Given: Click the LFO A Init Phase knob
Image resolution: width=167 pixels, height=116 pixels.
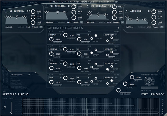Looking at the screenshot, I should (65, 35).
